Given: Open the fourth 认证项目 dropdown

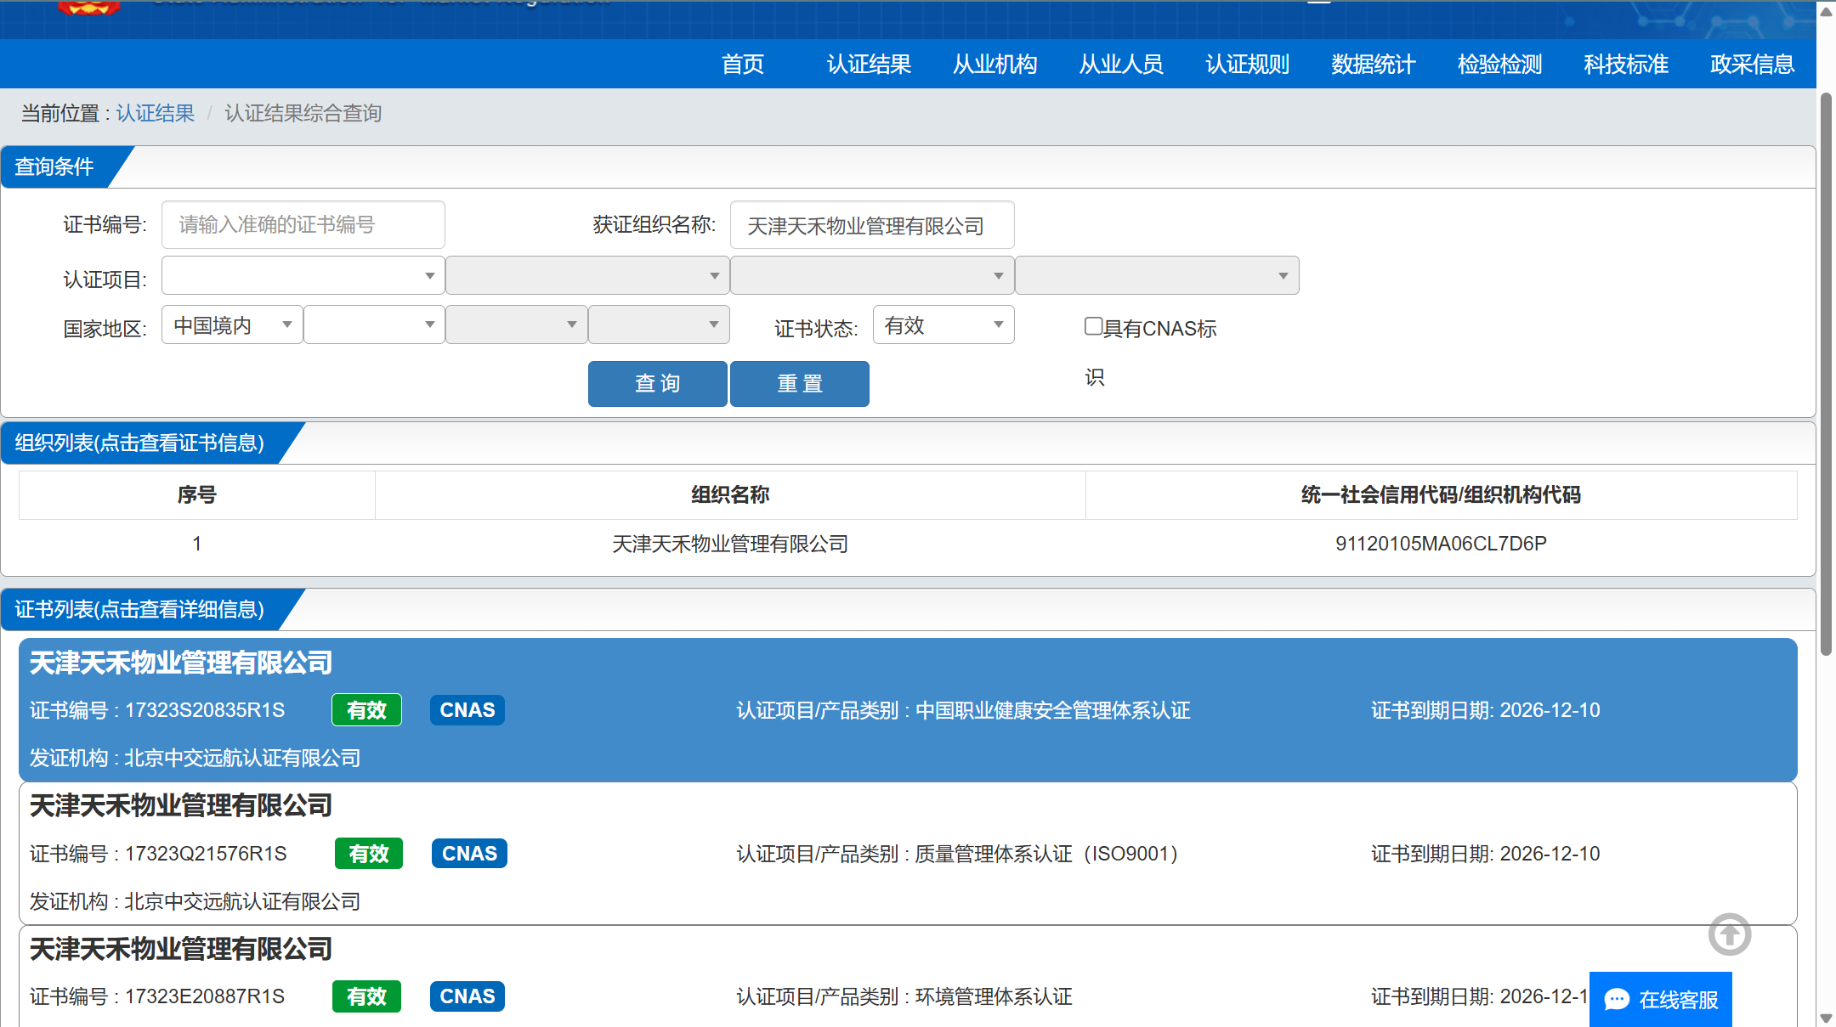Looking at the screenshot, I should pos(1157,275).
